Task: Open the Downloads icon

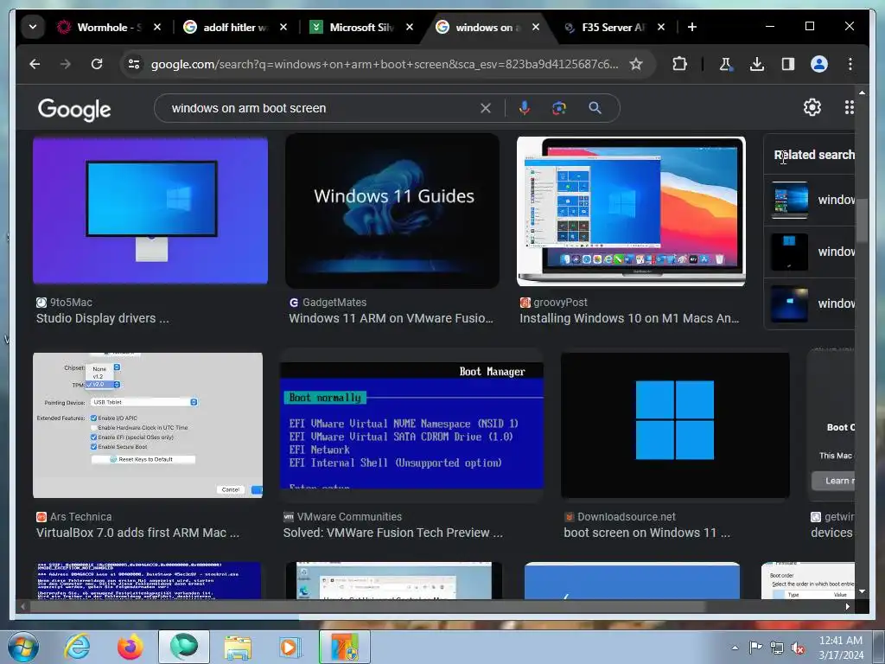Action: coord(757,64)
